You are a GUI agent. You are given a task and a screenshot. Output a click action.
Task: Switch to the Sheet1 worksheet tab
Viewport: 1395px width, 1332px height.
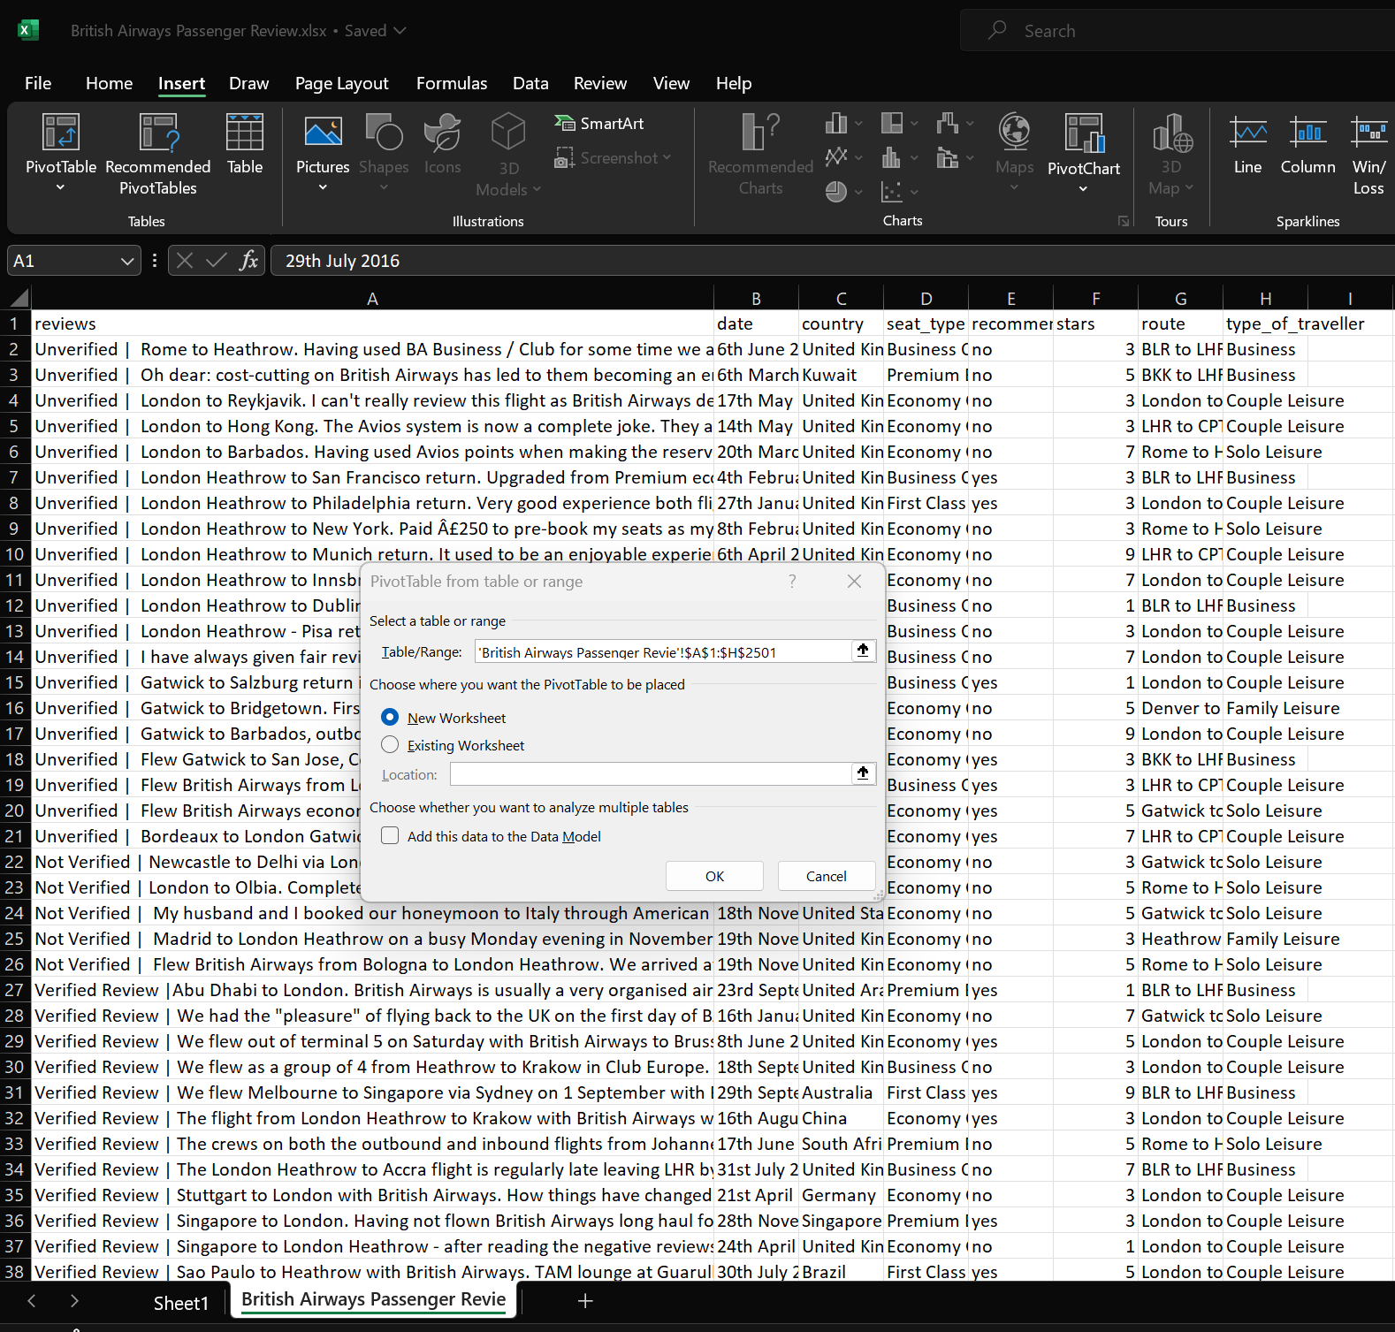pyautogui.click(x=180, y=1303)
